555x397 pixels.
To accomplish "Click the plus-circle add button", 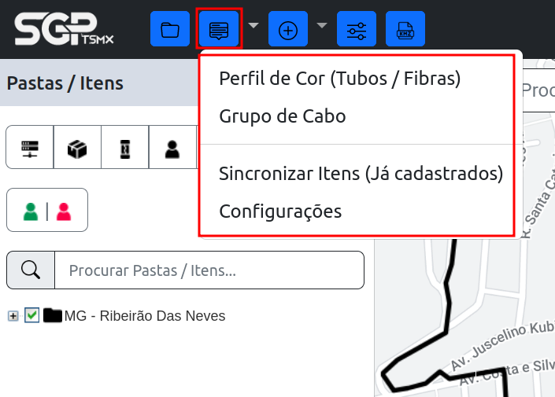I will pos(288,30).
